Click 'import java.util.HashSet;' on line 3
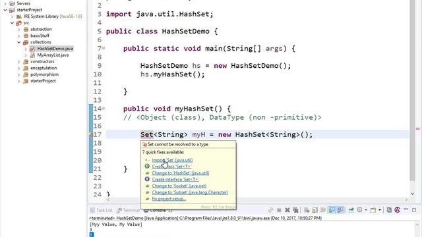 click(x=160, y=14)
